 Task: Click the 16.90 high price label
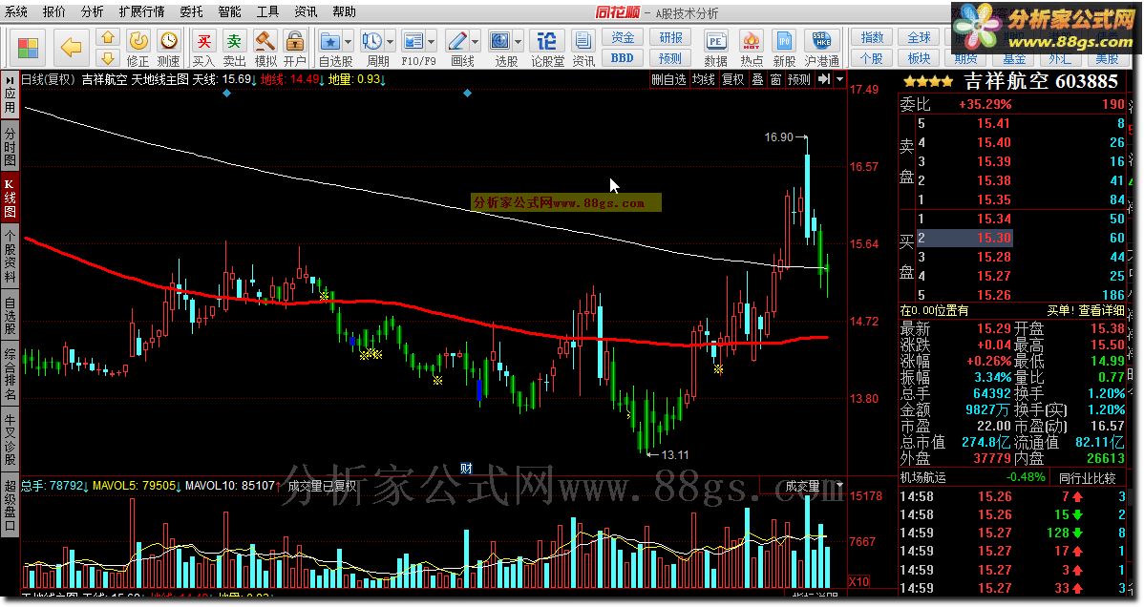[x=778, y=137]
